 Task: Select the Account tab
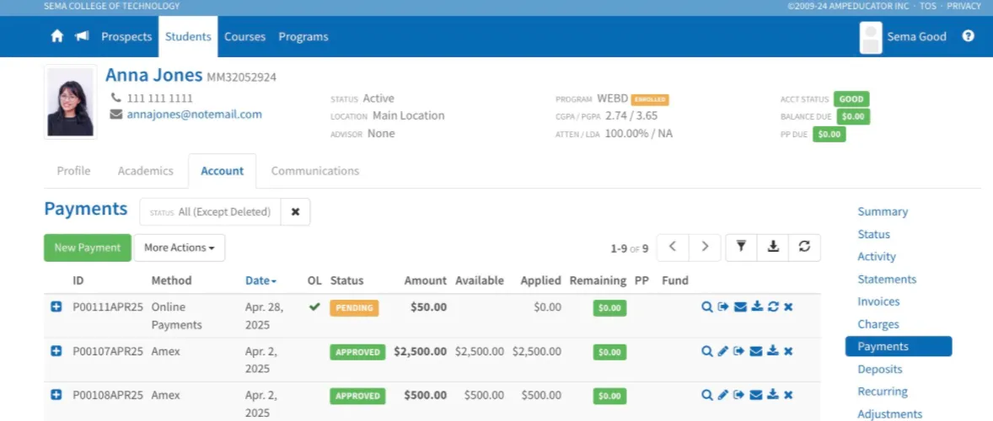point(223,171)
